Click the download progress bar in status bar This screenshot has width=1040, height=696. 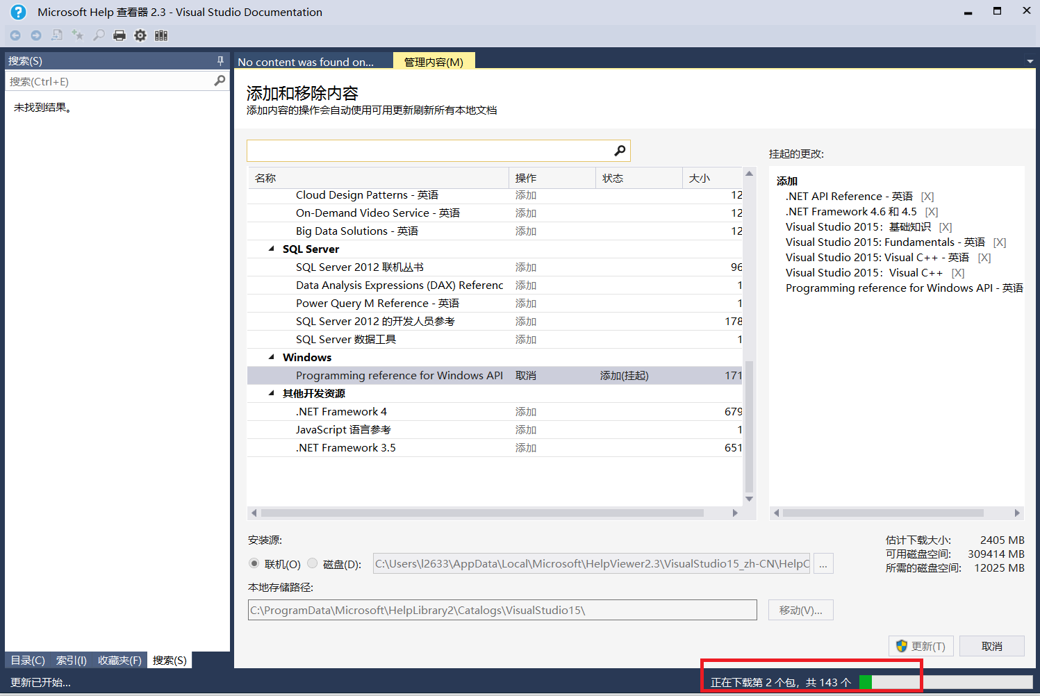(946, 682)
